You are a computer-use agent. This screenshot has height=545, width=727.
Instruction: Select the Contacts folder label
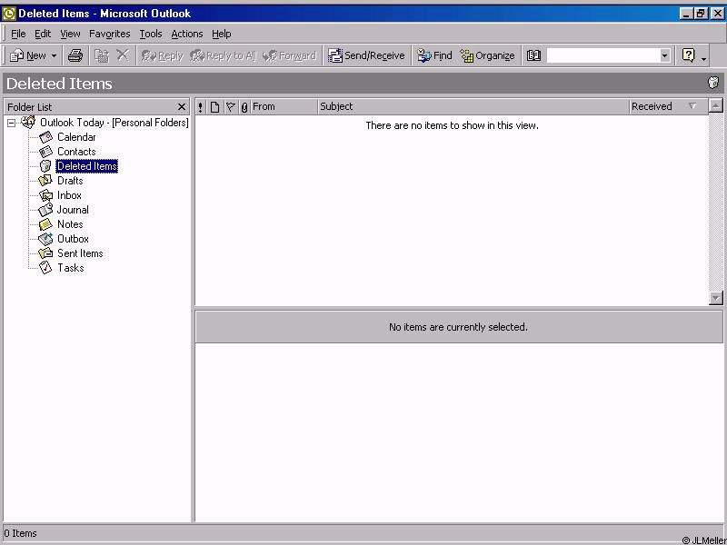click(x=76, y=152)
